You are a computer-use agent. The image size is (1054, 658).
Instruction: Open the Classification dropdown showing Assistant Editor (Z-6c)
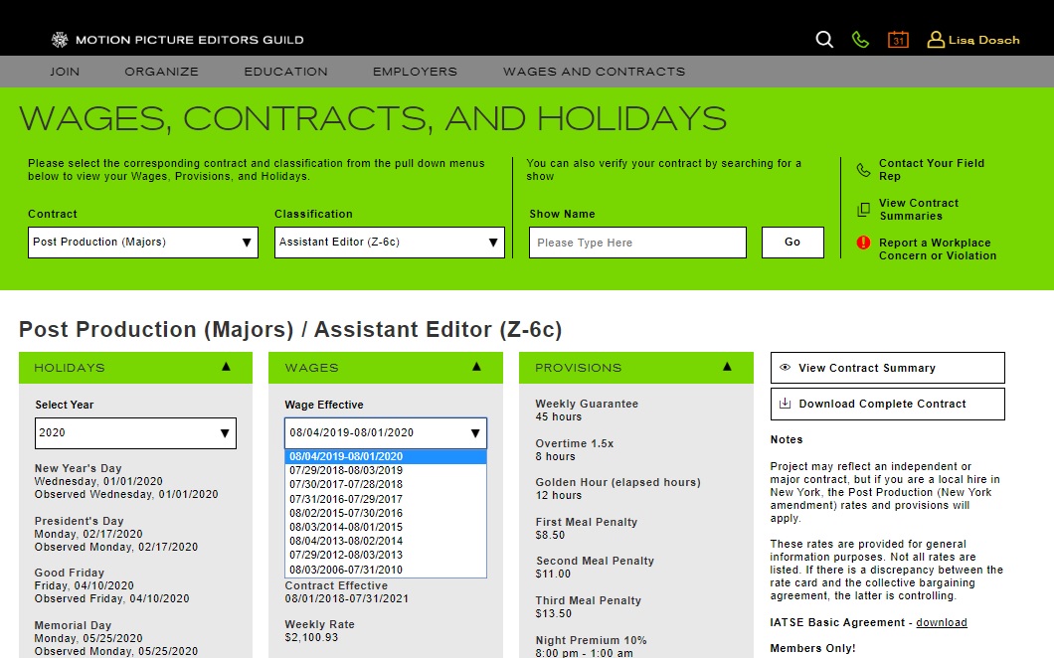point(390,242)
